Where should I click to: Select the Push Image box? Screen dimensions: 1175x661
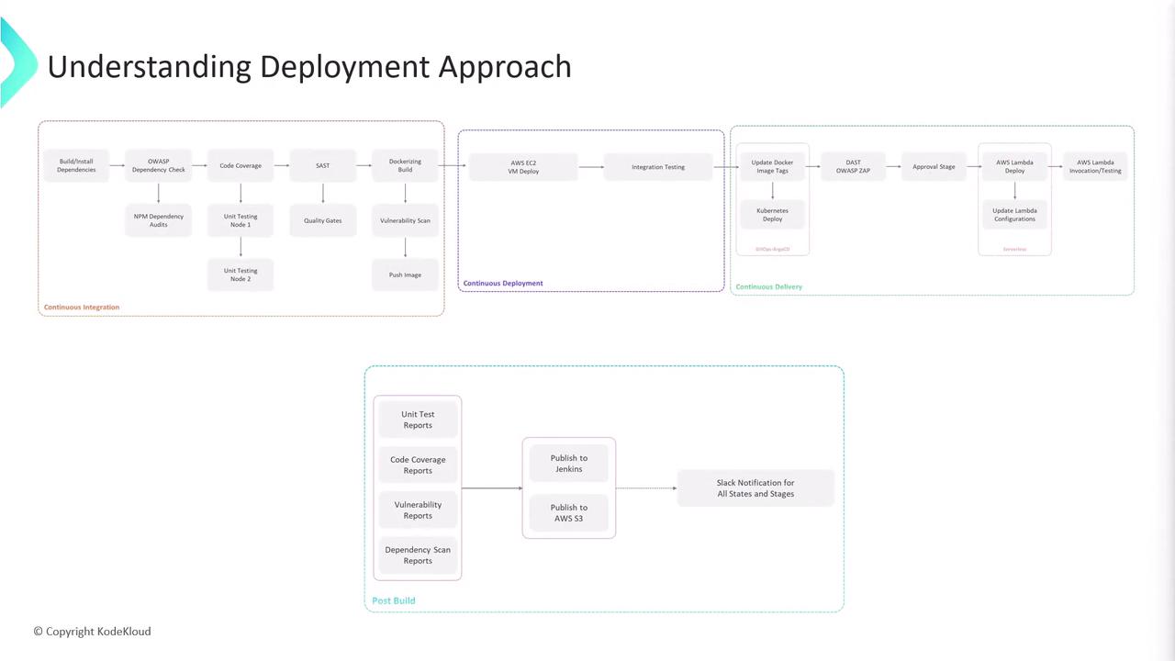coord(405,274)
